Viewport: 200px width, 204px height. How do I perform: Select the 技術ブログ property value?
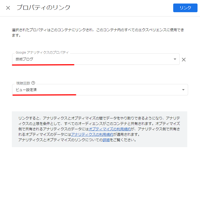coord(24,59)
